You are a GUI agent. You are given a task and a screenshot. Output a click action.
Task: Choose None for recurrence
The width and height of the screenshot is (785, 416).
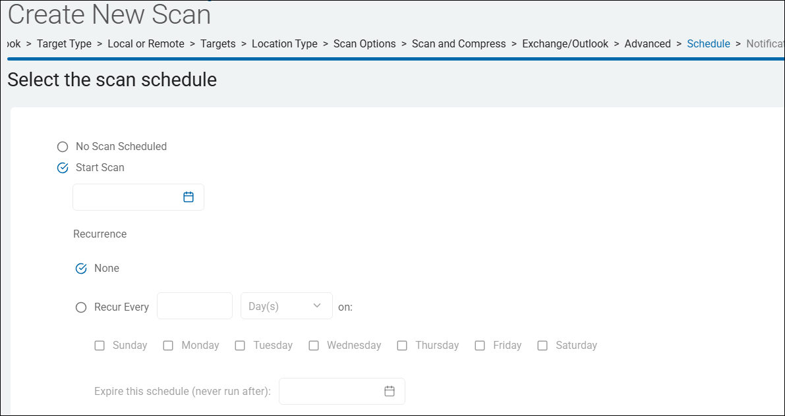coord(81,269)
